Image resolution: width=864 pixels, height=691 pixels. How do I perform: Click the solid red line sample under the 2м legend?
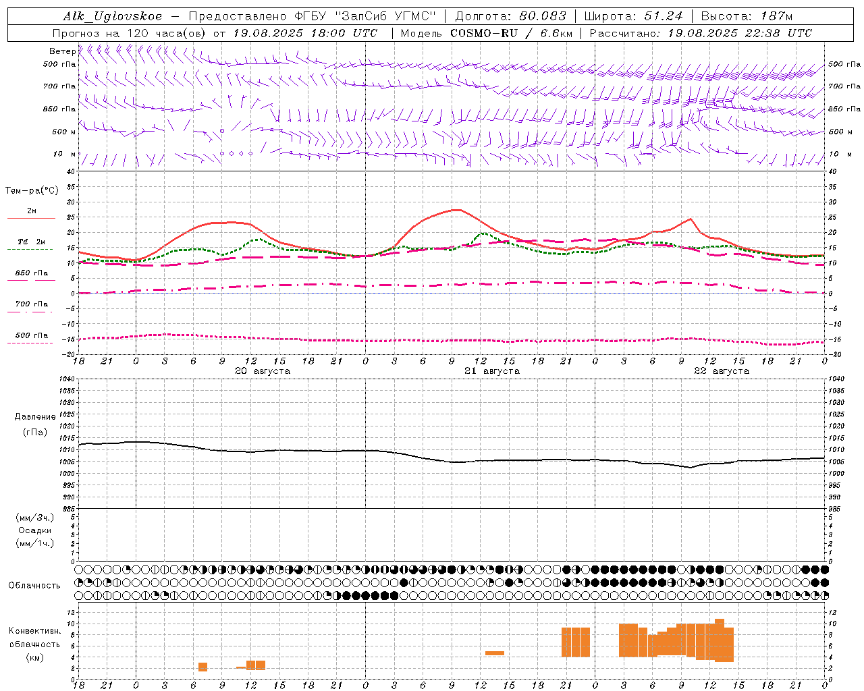coord(31,219)
